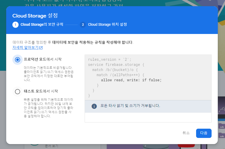Image resolution: width=225 pixels, height=149 pixels.
Task: Click the external link icon beside 자세히 알아보기
Action: 41,48
